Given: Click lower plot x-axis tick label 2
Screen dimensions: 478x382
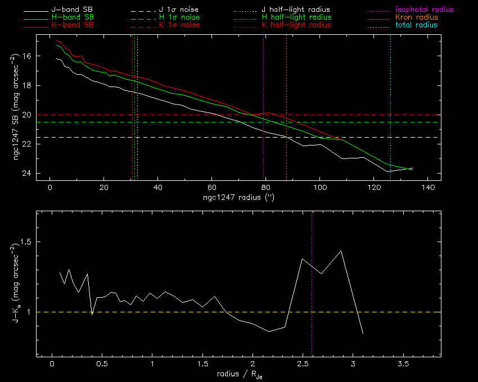Looking at the screenshot, I should 252,364.
